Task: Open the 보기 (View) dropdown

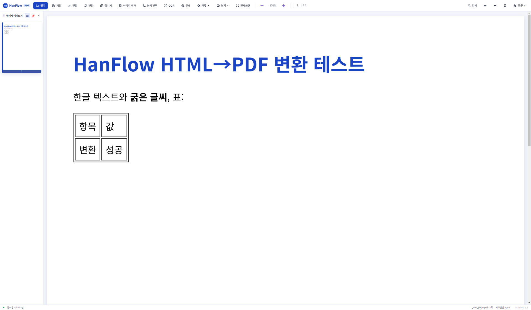Action: coord(223,6)
